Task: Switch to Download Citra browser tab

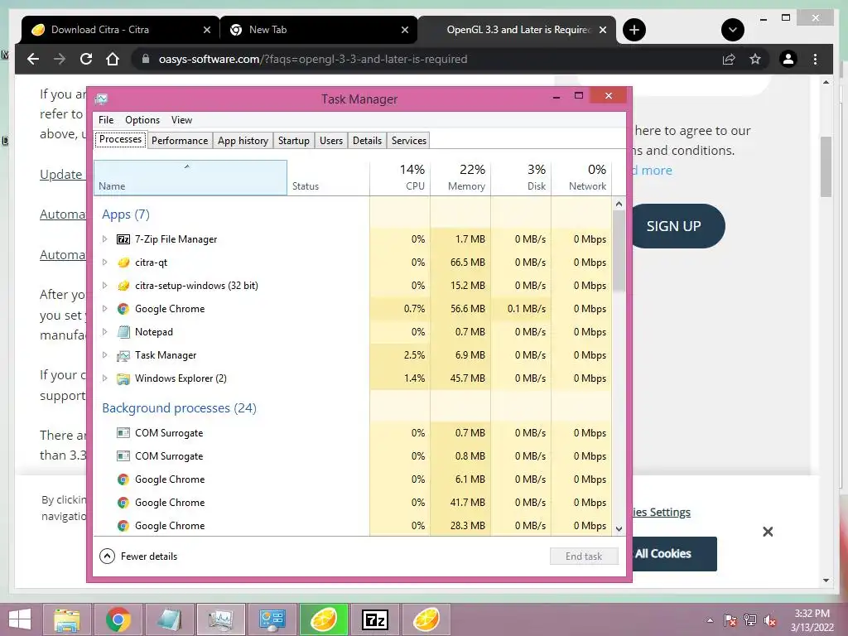Action: 120,30
